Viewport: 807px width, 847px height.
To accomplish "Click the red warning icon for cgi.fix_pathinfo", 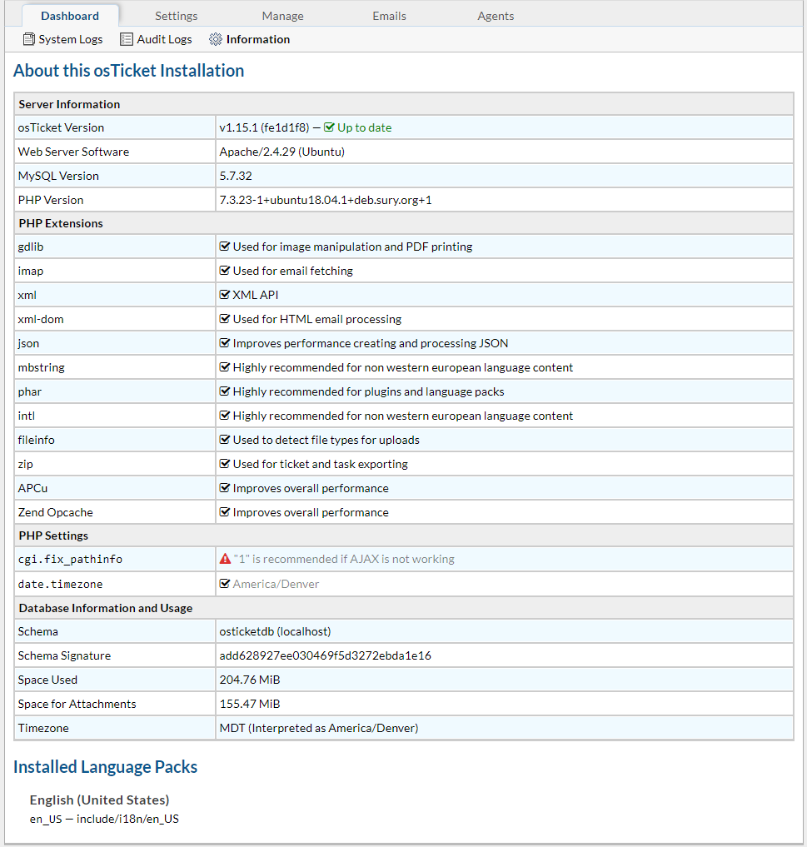I will click(x=225, y=560).
